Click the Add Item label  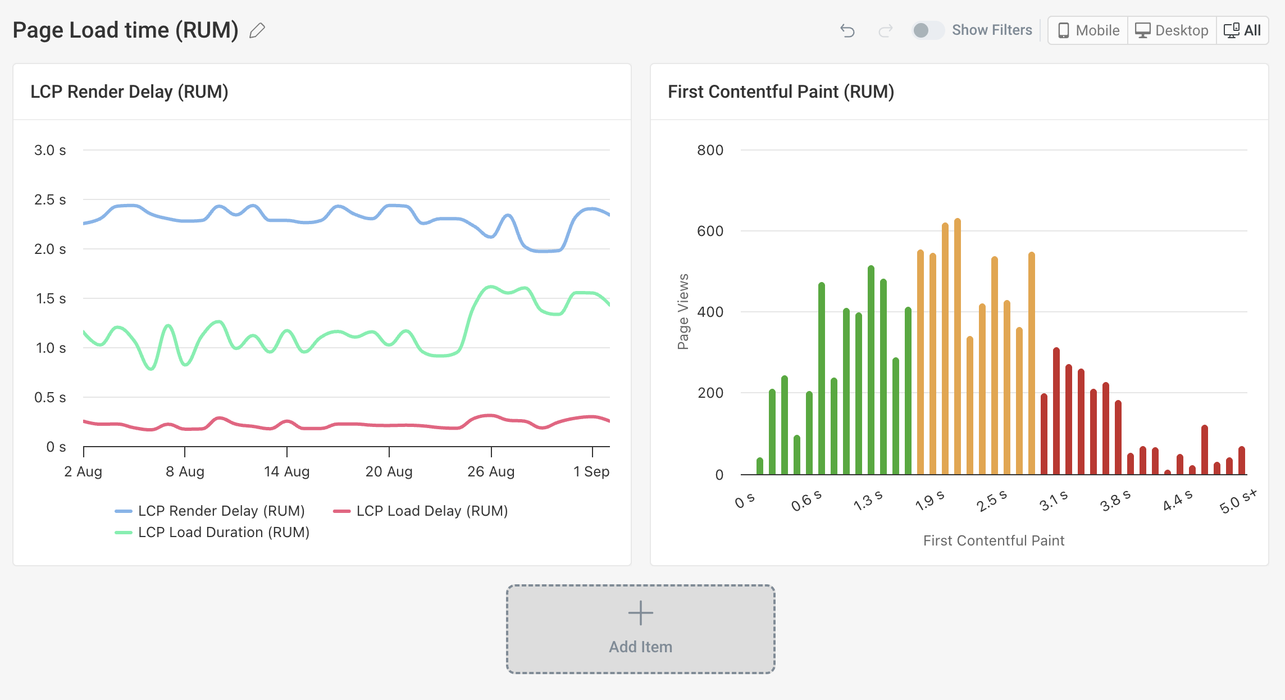coord(641,647)
